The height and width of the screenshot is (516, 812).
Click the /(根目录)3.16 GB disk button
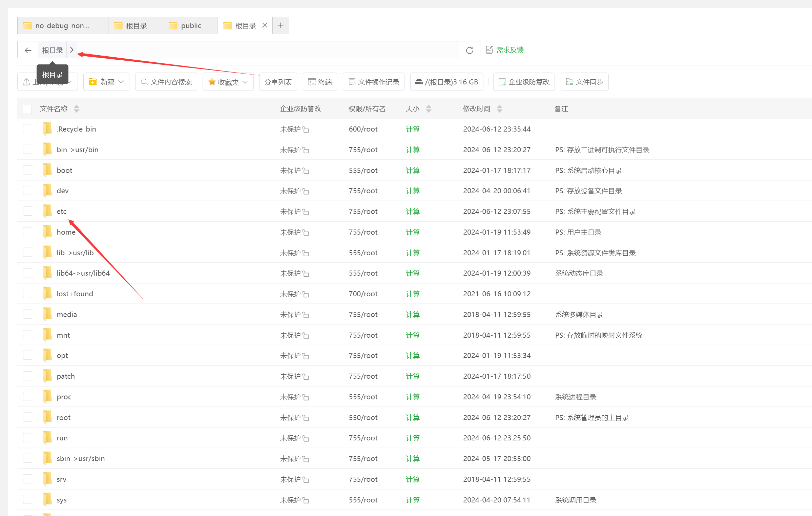coord(446,82)
